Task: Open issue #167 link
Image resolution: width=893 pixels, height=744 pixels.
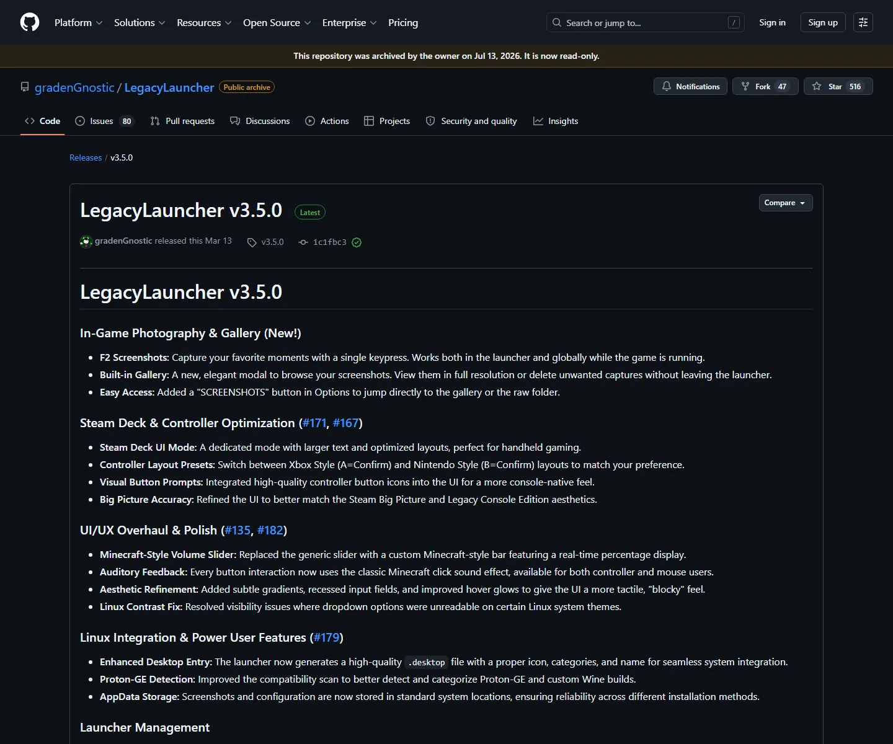Action: click(346, 423)
